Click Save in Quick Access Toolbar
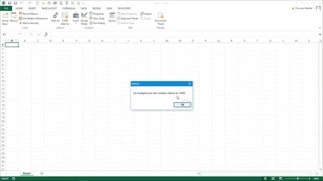The height and width of the screenshot is (181, 323). pyautogui.click(x=10, y=3)
